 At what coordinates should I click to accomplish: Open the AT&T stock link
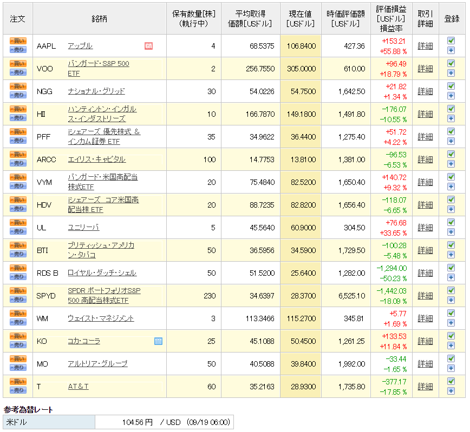(78, 387)
